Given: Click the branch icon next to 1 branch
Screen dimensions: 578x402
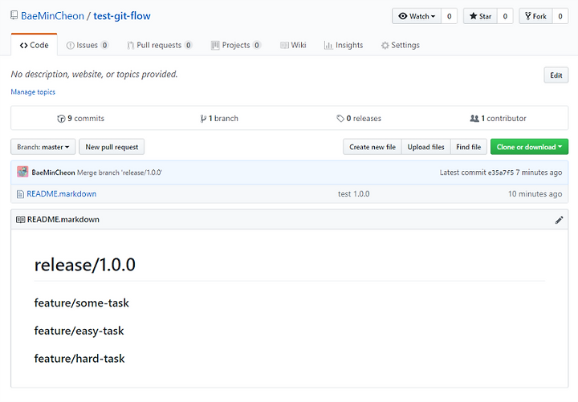Looking at the screenshot, I should [x=203, y=119].
